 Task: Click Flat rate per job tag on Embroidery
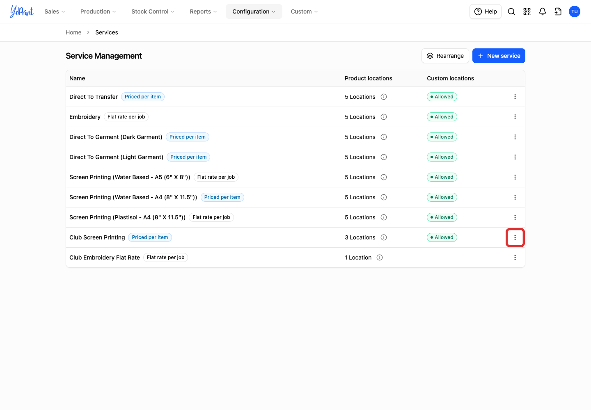click(126, 117)
